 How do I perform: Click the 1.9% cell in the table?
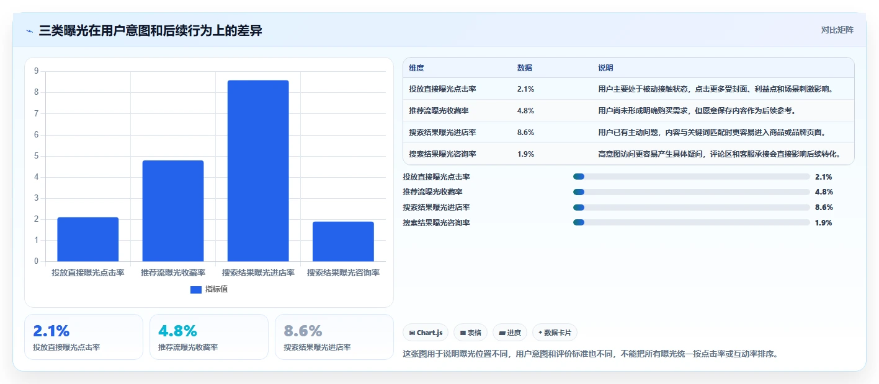pos(525,154)
